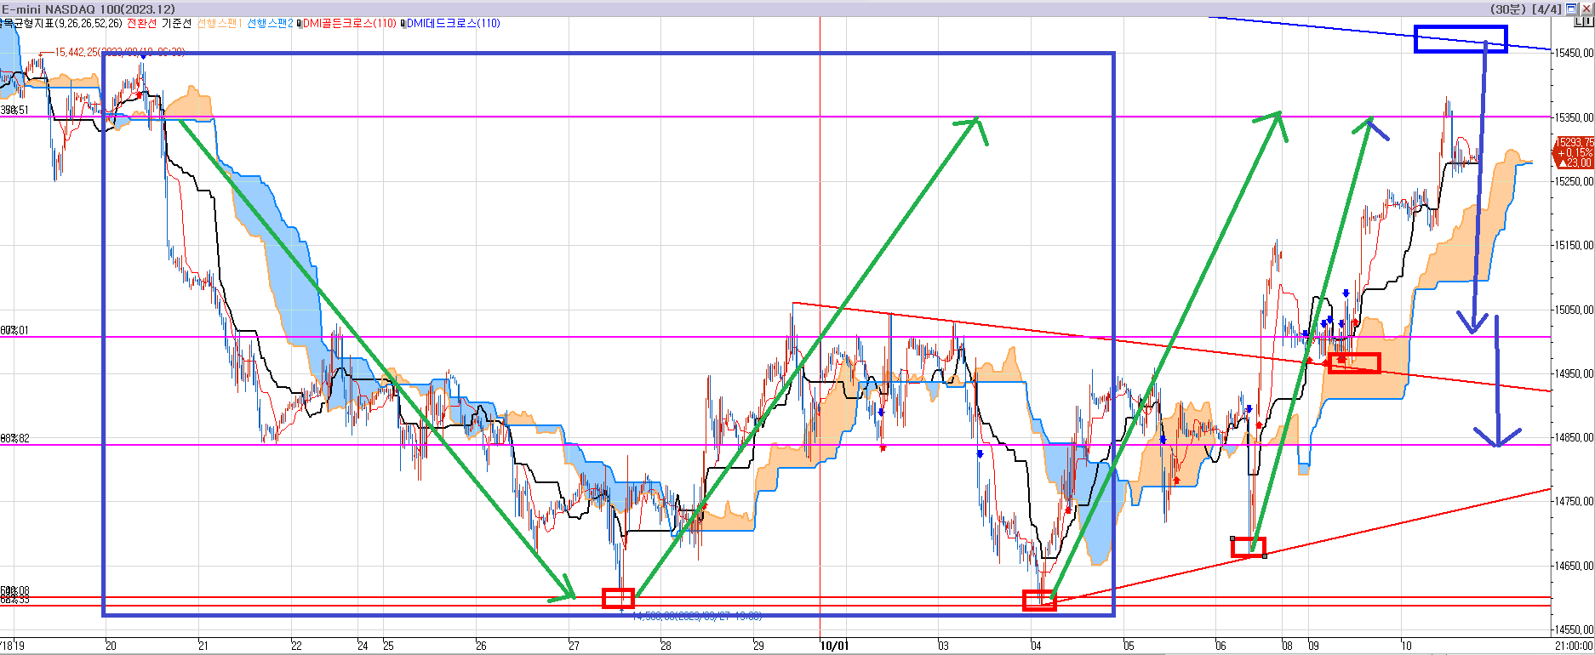Click date label 03 on time axis

pos(943,646)
